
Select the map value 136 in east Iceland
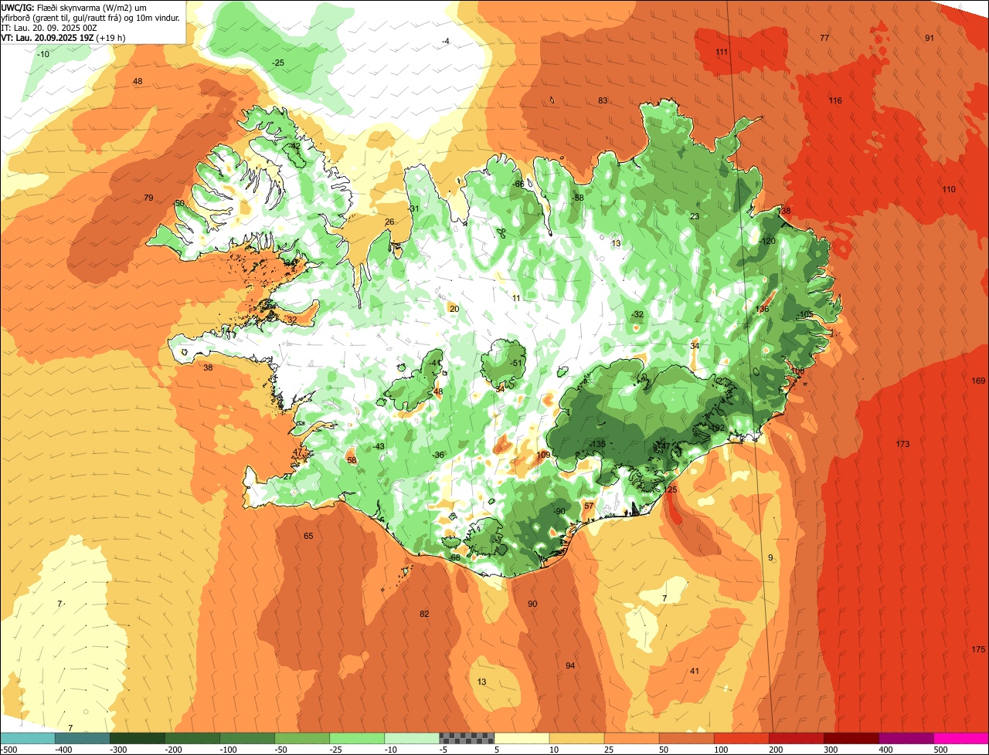pos(762,310)
